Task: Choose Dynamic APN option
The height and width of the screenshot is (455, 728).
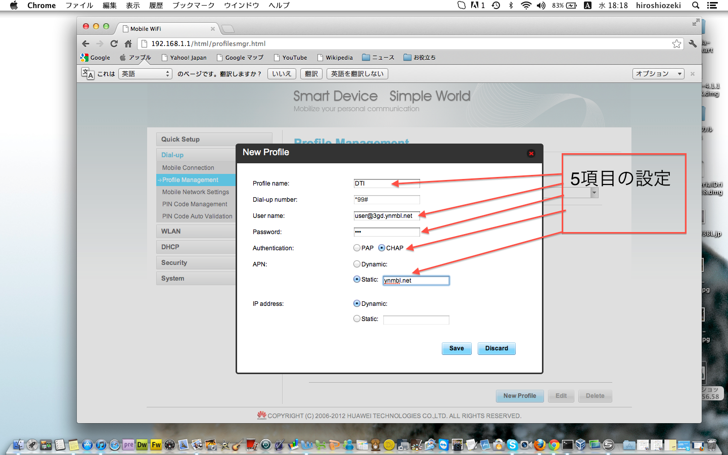Action: tap(357, 264)
